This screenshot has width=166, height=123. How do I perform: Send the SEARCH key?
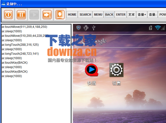[x=85, y=15]
